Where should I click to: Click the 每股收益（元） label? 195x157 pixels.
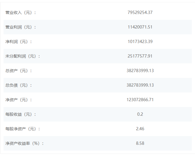21,114
